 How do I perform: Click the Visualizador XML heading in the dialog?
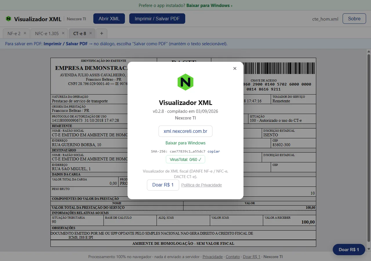(185, 103)
